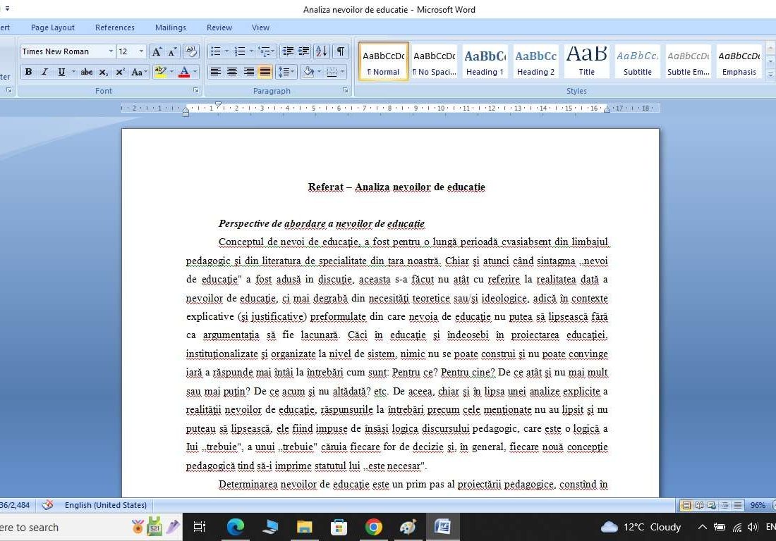The width and height of the screenshot is (776, 541).
Task: Open the Mailings tab
Action: tap(170, 27)
